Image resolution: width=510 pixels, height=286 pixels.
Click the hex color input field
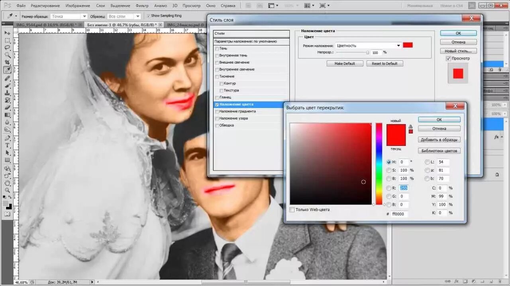click(400, 214)
